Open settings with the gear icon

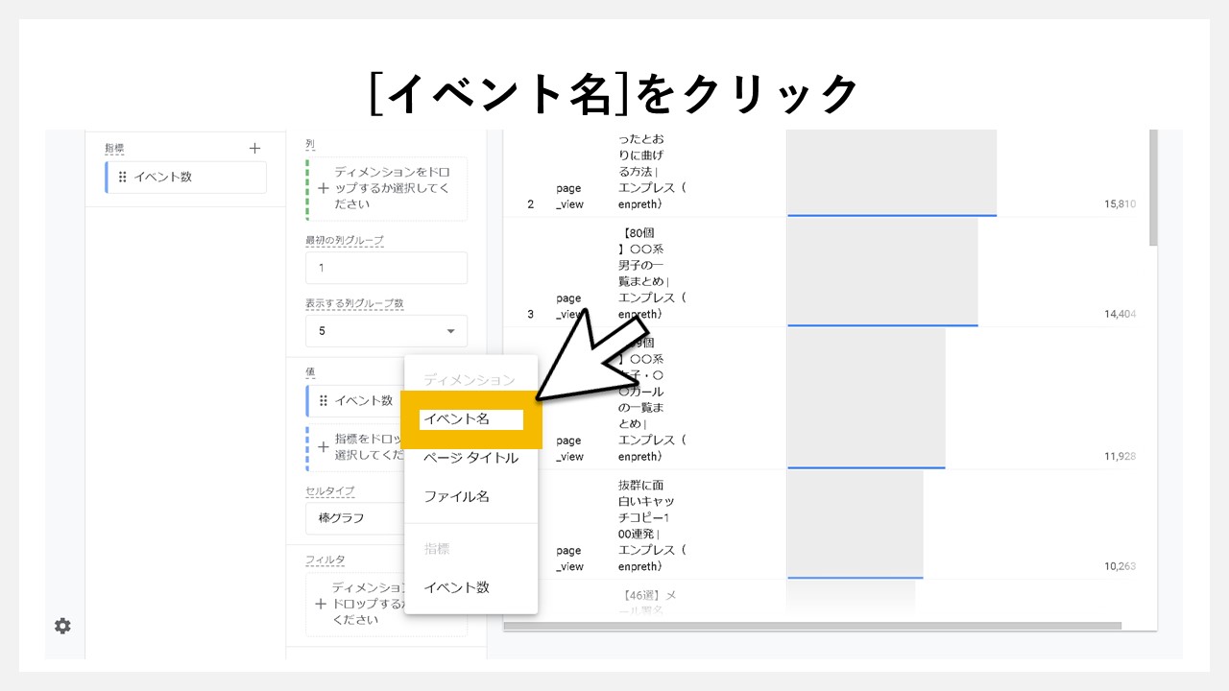(x=61, y=626)
